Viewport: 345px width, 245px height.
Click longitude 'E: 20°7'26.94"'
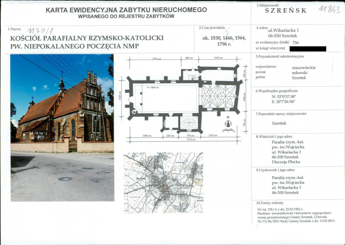click(x=283, y=102)
